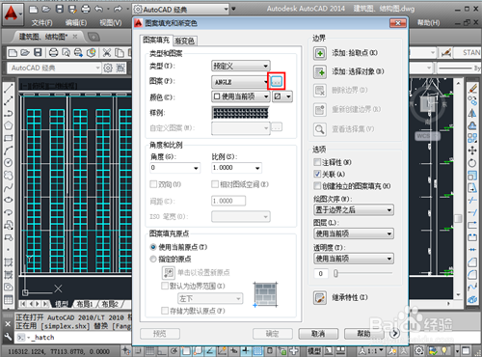Toggle Grid display in status bar
Screen dimensions: 482x357
149,350
